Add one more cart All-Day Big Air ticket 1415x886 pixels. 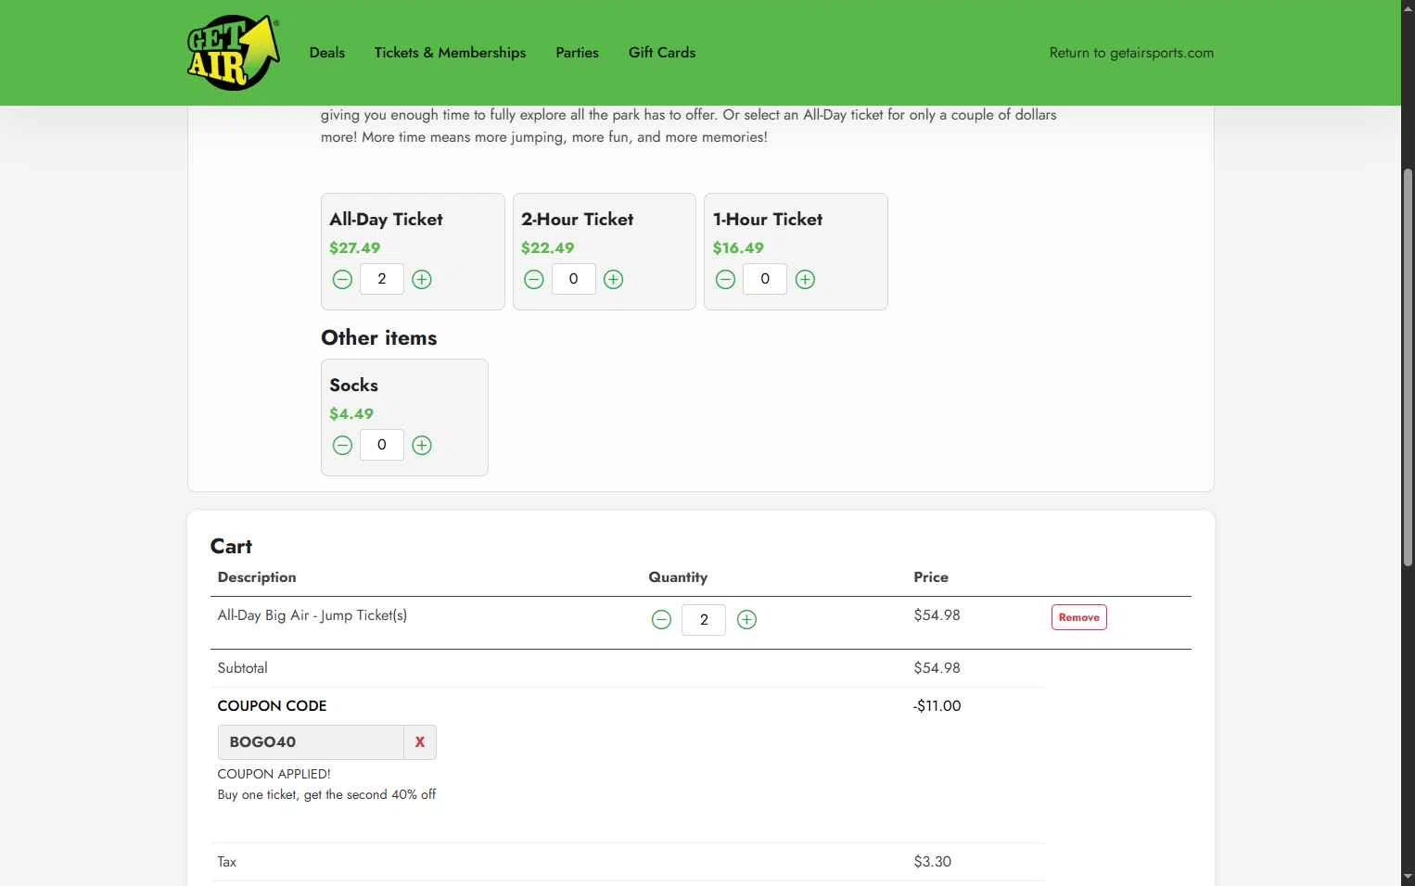click(x=746, y=619)
